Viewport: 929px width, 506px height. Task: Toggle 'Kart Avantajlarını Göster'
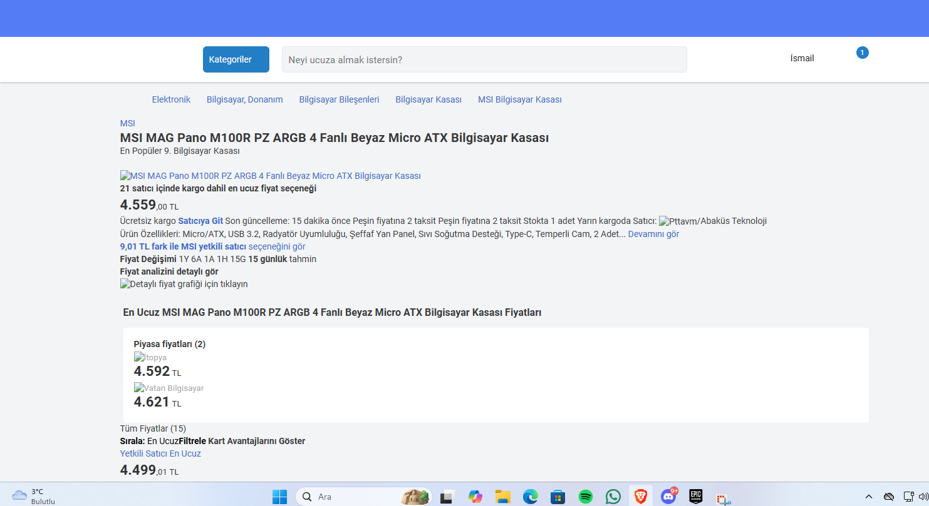point(257,441)
